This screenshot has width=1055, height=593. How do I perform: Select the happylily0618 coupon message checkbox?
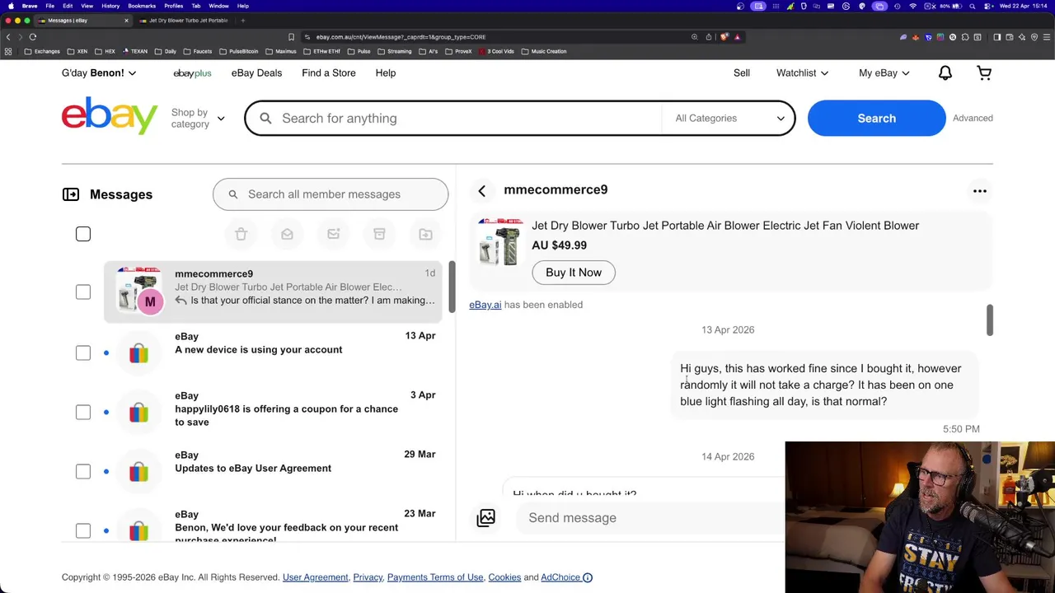click(x=83, y=413)
